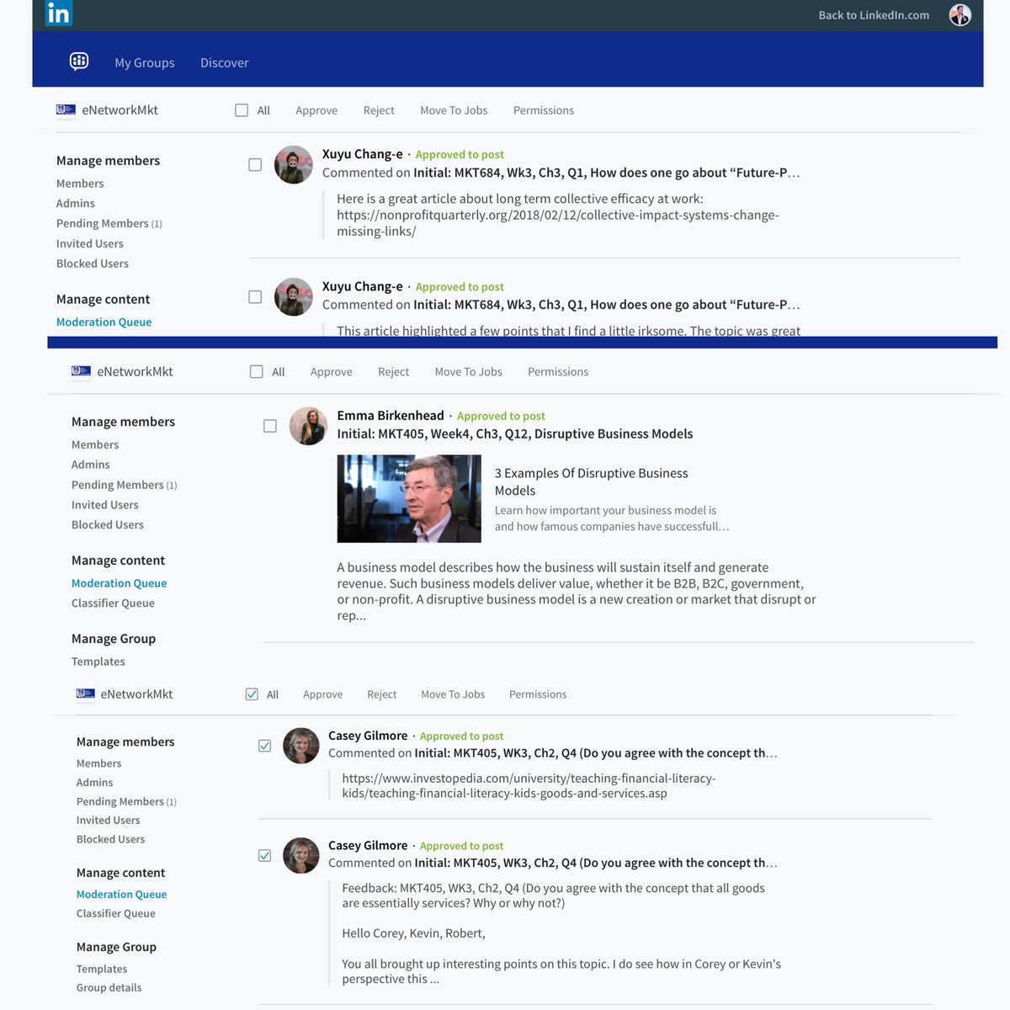1010x1010 pixels.
Task: Open Pending Members (1) in the sidebar beside the Xuyu Chang-e posts
Action: point(109,223)
